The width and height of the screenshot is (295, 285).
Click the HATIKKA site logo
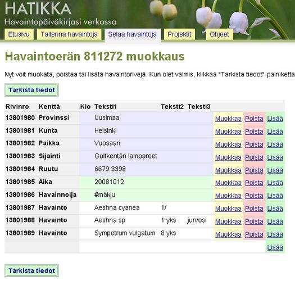38,8
